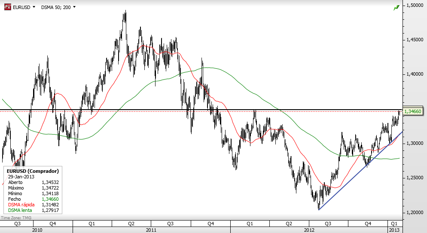Click the EURUSD (Comprador) info box title

[x=33, y=171]
